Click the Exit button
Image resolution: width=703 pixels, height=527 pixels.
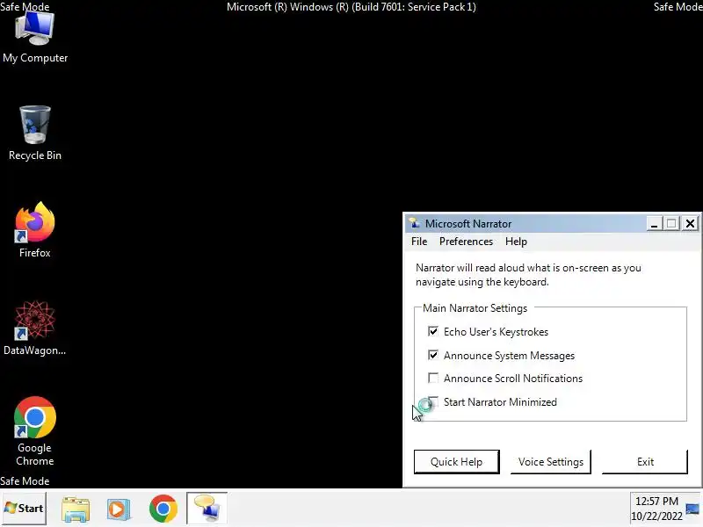click(x=645, y=462)
